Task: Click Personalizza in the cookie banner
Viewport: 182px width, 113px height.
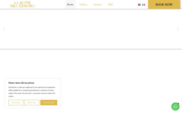Action: tap(16, 102)
